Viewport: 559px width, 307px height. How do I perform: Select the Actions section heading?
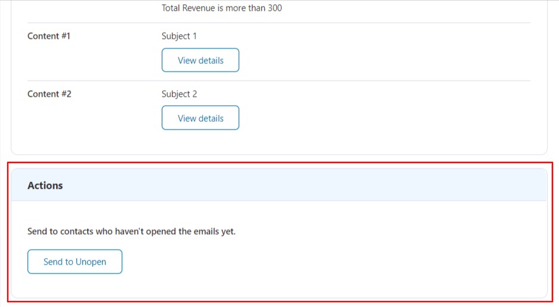tap(45, 185)
